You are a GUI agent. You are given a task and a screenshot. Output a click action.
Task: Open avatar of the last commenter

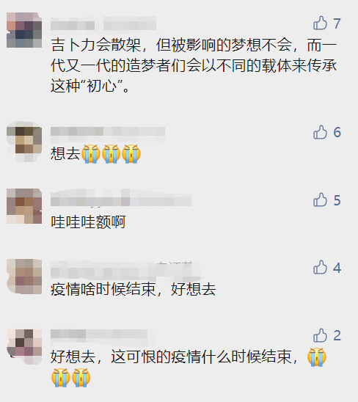(24, 347)
